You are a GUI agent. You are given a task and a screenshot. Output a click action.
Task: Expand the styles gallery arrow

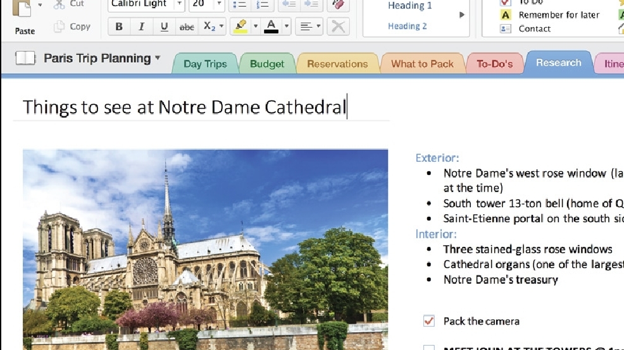461,15
